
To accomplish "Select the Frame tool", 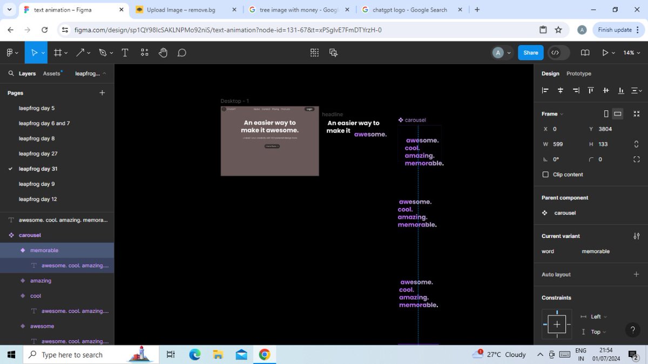I will [x=58, y=52].
